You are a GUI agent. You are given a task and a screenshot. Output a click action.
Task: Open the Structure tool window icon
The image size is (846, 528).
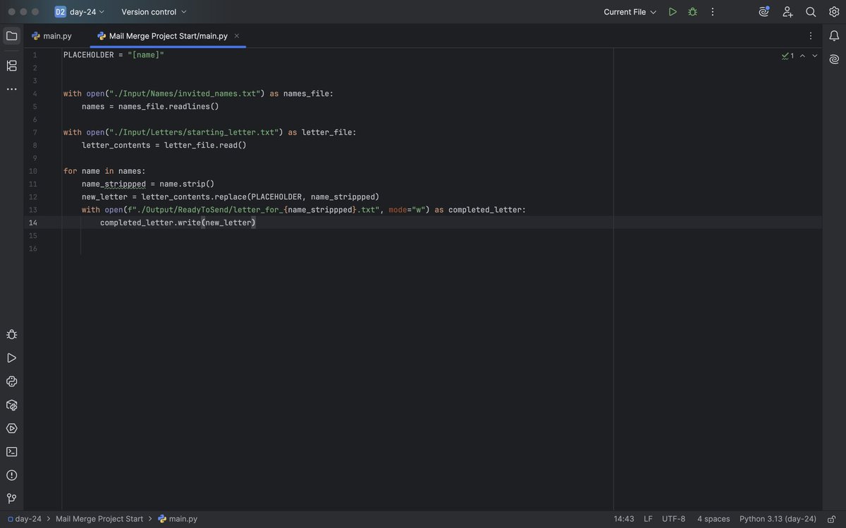(11, 65)
